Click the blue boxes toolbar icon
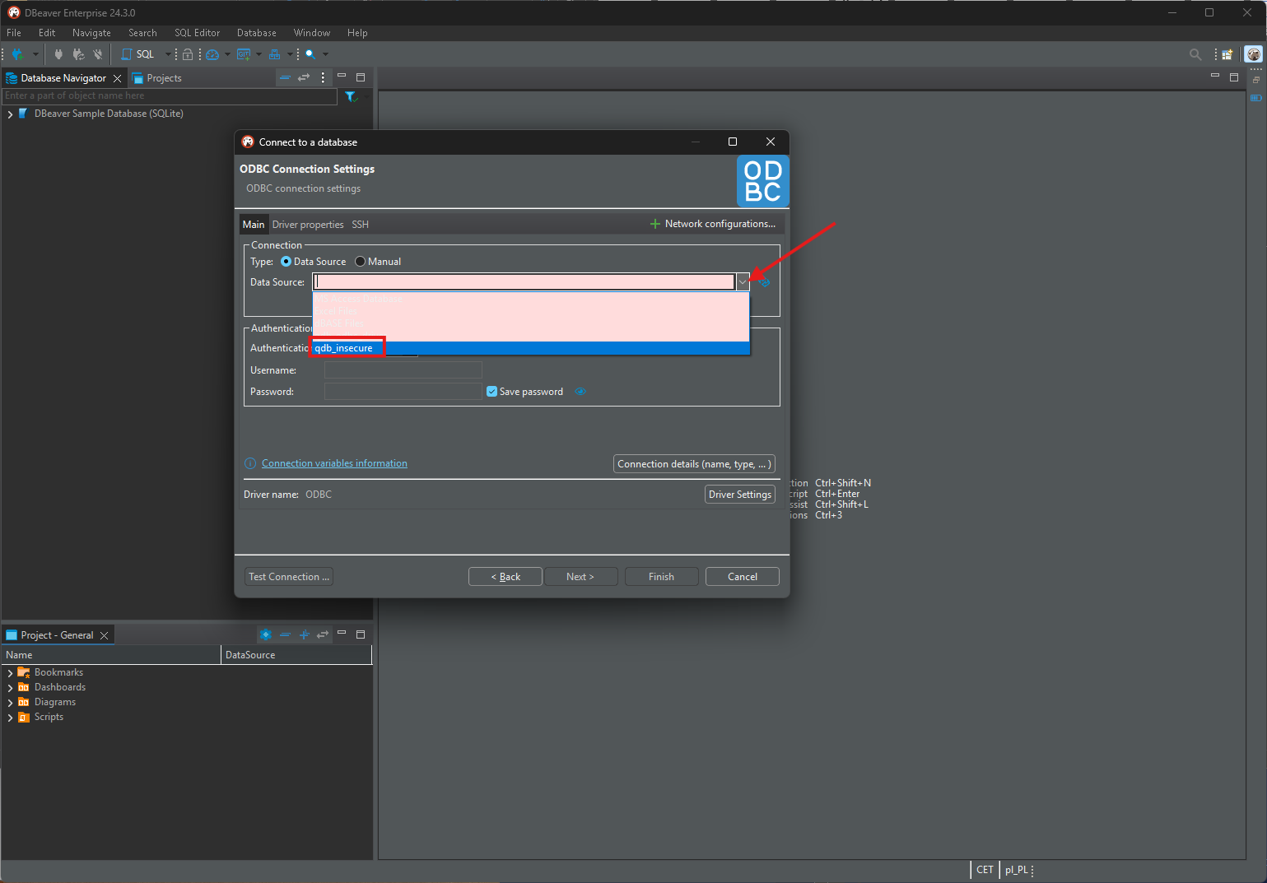This screenshot has height=883, width=1267. tap(275, 54)
